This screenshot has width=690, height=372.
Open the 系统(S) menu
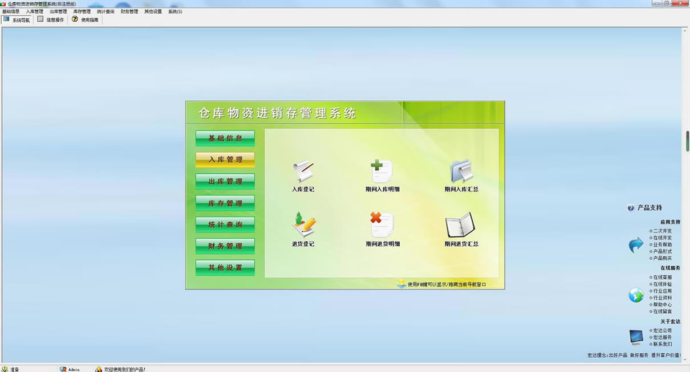175,11
